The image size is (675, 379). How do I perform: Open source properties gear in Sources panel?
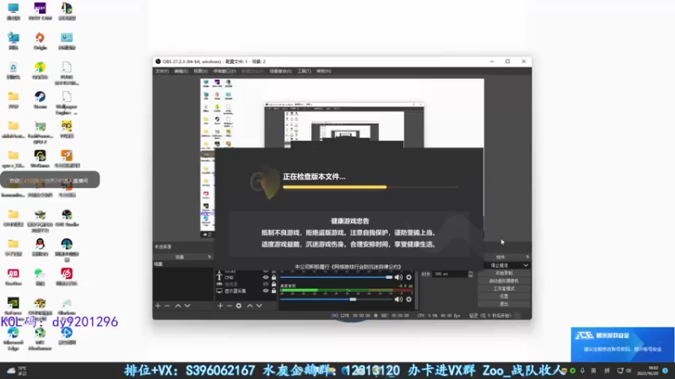(239, 306)
